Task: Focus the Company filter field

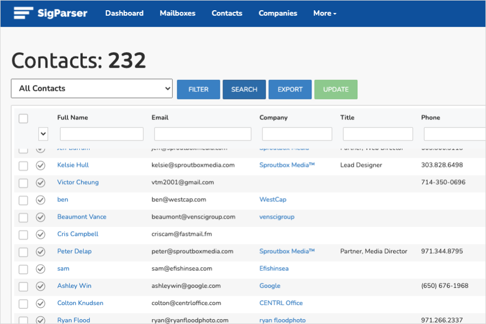Action: pos(297,134)
